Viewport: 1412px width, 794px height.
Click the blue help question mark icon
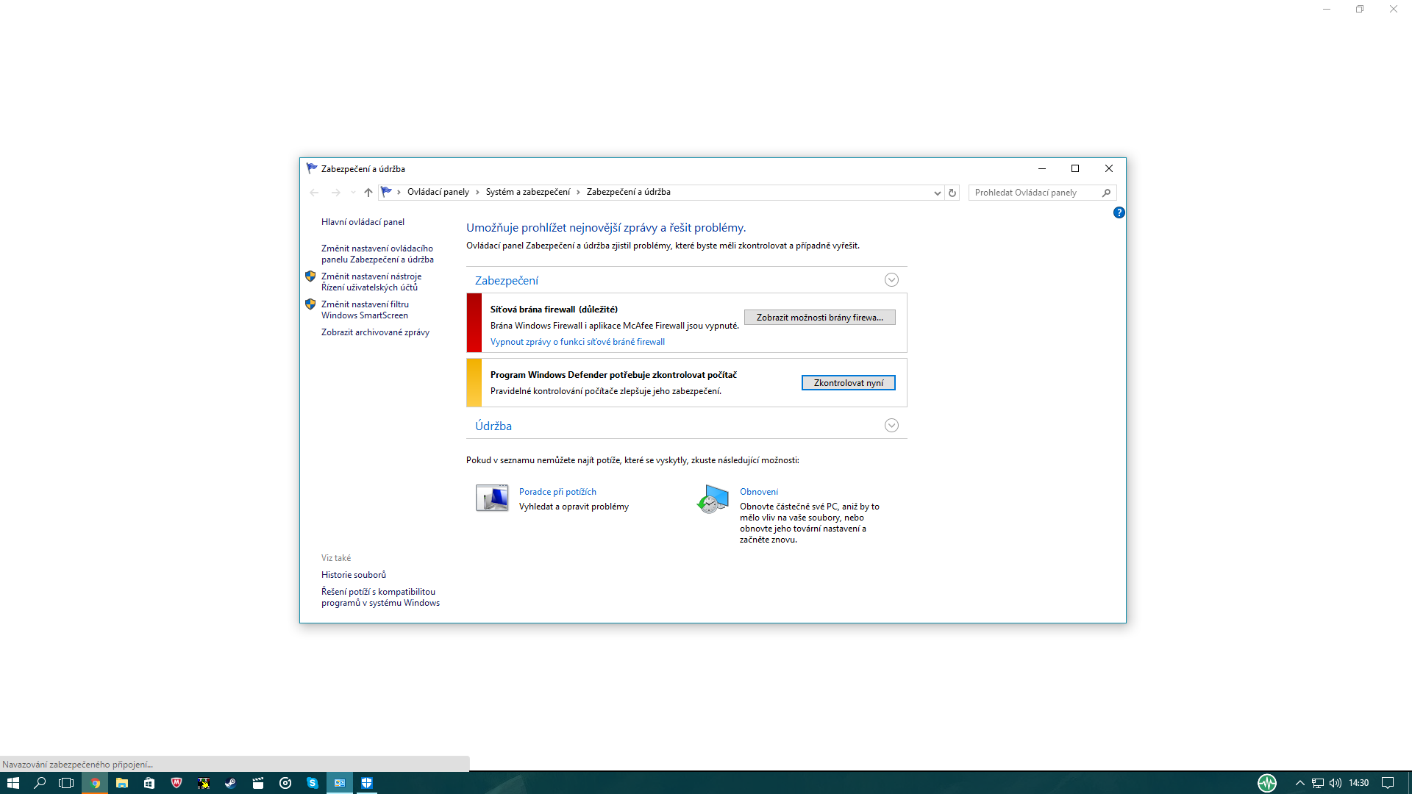click(x=1119, y=212)
